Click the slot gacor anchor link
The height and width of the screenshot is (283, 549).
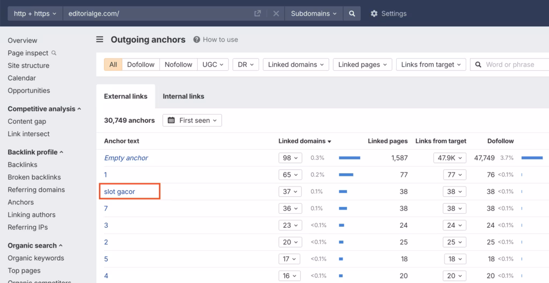(120, 191)
